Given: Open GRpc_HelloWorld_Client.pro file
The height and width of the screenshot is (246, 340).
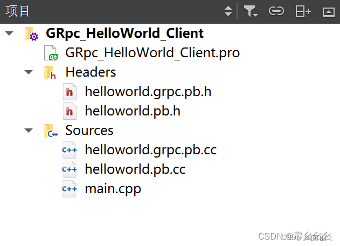Looking at the screenshot, I should 152,53.
